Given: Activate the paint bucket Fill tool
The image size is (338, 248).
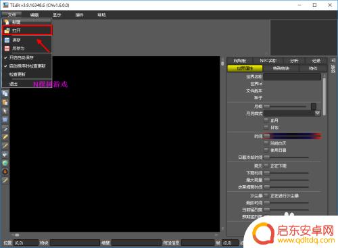Looking at the screenshot, I should pos(5,155).
